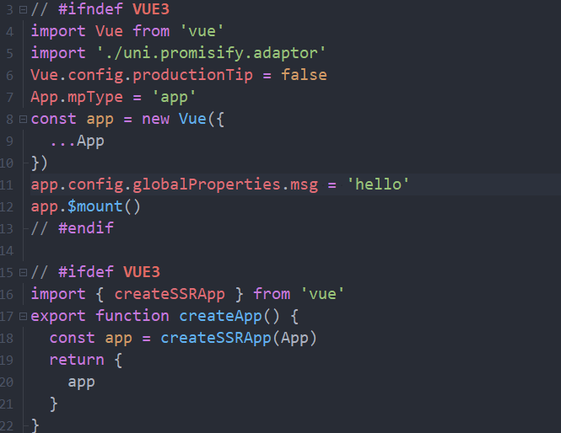Collapse the createApp function fold at line 17
The image size is (561, 433).
click(x=23, y=316)
